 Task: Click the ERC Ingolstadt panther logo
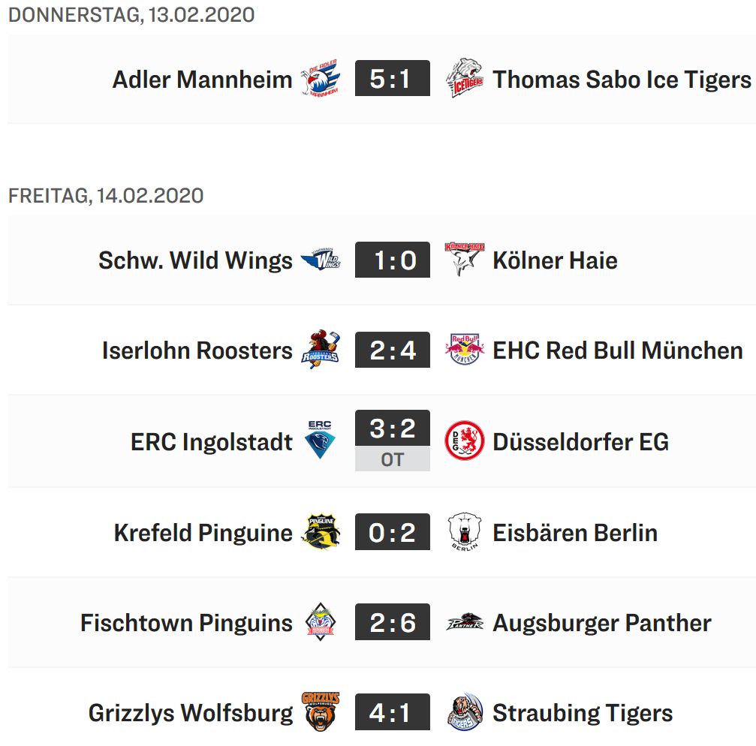click(320, 440)
